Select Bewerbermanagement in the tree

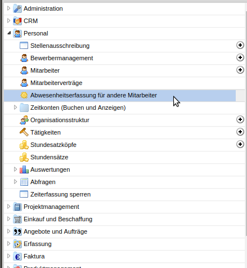[61, 58]
